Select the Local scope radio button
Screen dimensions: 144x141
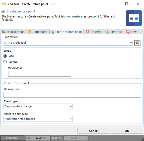(x=5, y=56)
